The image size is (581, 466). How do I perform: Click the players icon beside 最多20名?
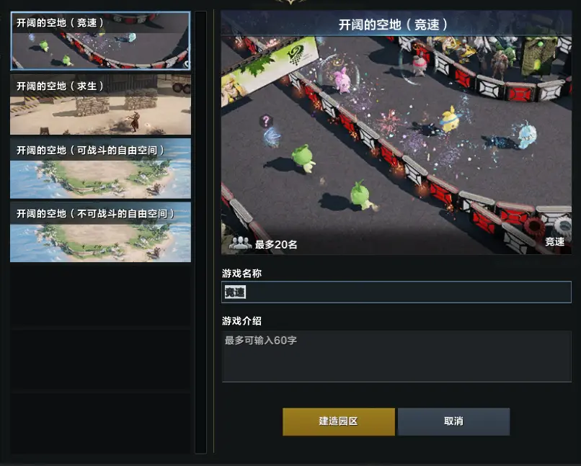tap(240, 243)
